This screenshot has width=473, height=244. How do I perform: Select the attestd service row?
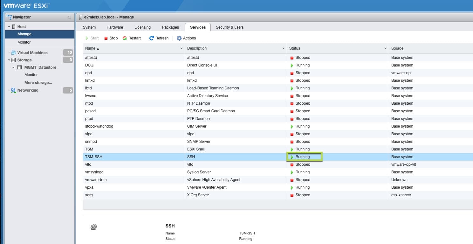pyautogui.click(x=278, y=58)
